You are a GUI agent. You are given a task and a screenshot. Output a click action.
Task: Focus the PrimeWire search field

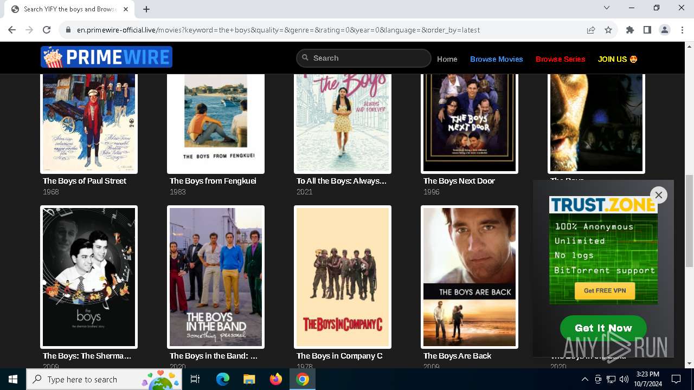click(363, 58)
